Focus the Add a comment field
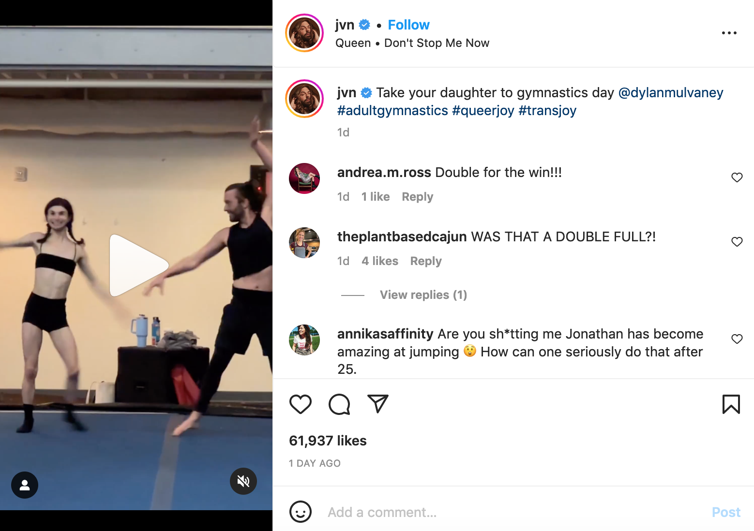Viewport: 754px width, 531px height. (x=513, y=512)
